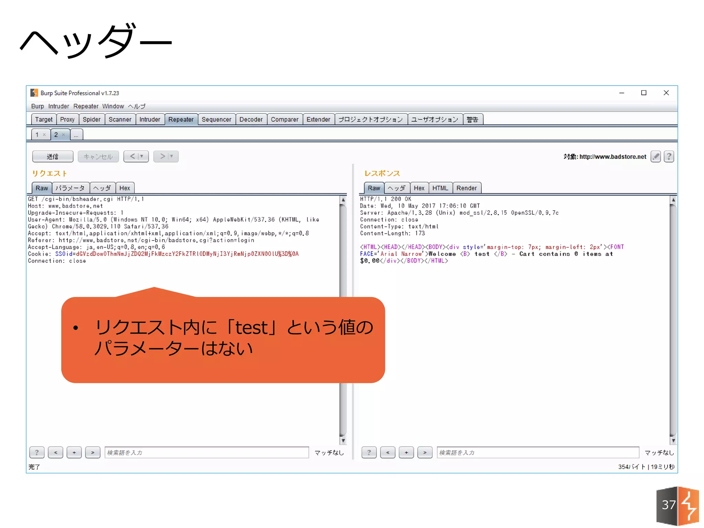This screenshot has height=528, width=704.
Task: Click the edit target pencil icon
Action: 656,157
